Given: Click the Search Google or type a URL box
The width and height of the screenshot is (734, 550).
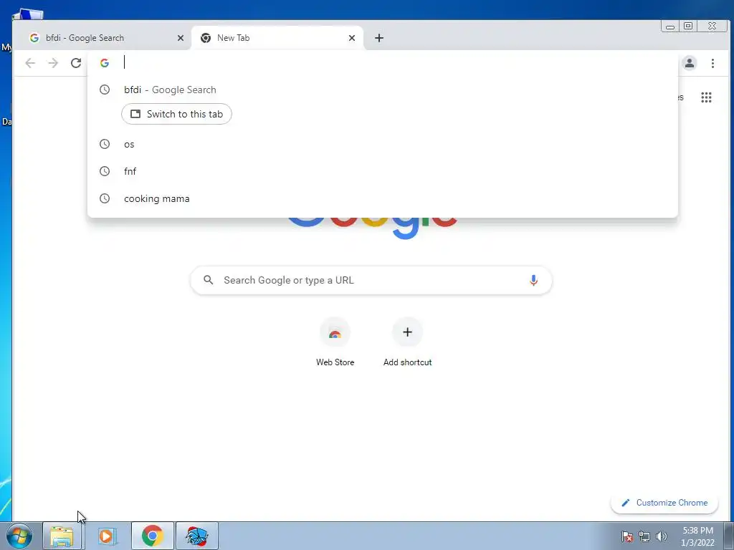Looking at the screenshot, I should [x=371, y=280].
